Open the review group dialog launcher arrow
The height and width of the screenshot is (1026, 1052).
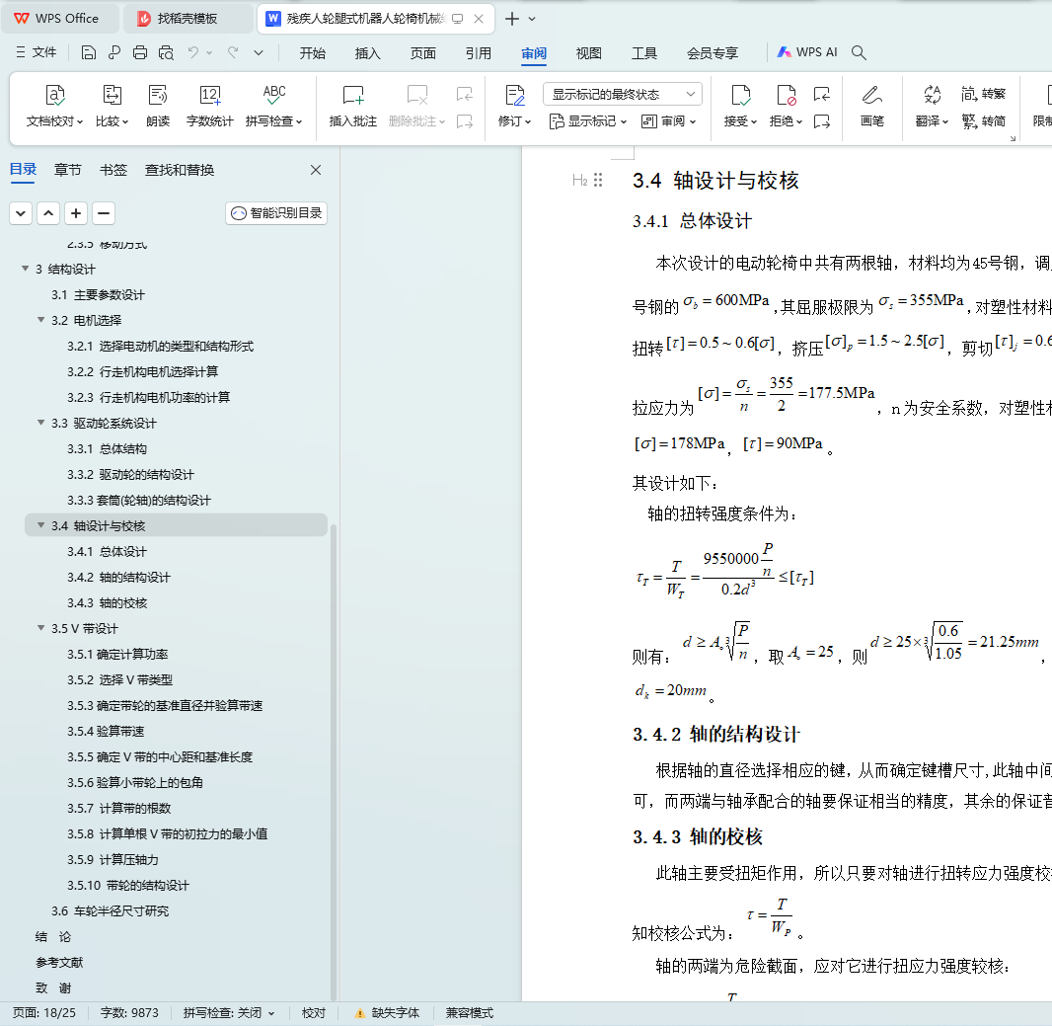1013,138
